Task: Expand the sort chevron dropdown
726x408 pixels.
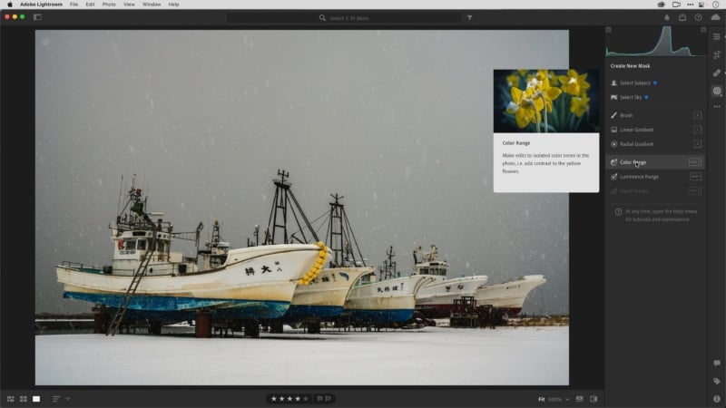Action: click(67, 399)
